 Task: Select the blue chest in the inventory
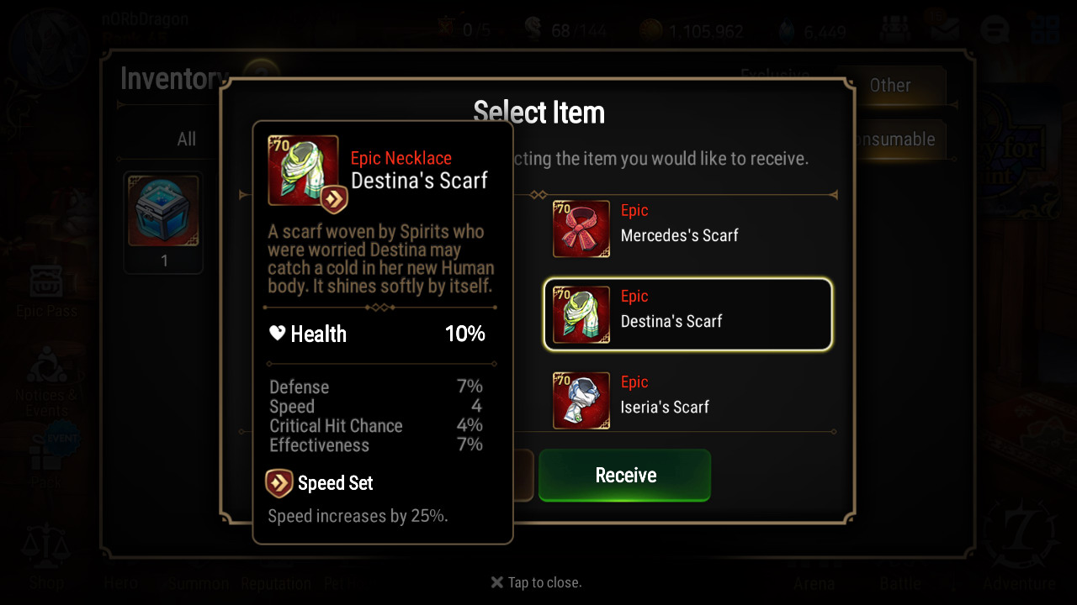pos(163,212)
